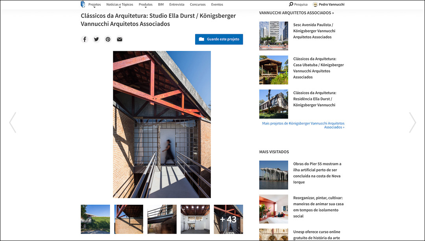Image resolution: width=425 pixels, height=241 pixels.
Task: Click the Guarde este projeto button
Action: (x=219, y=39)
